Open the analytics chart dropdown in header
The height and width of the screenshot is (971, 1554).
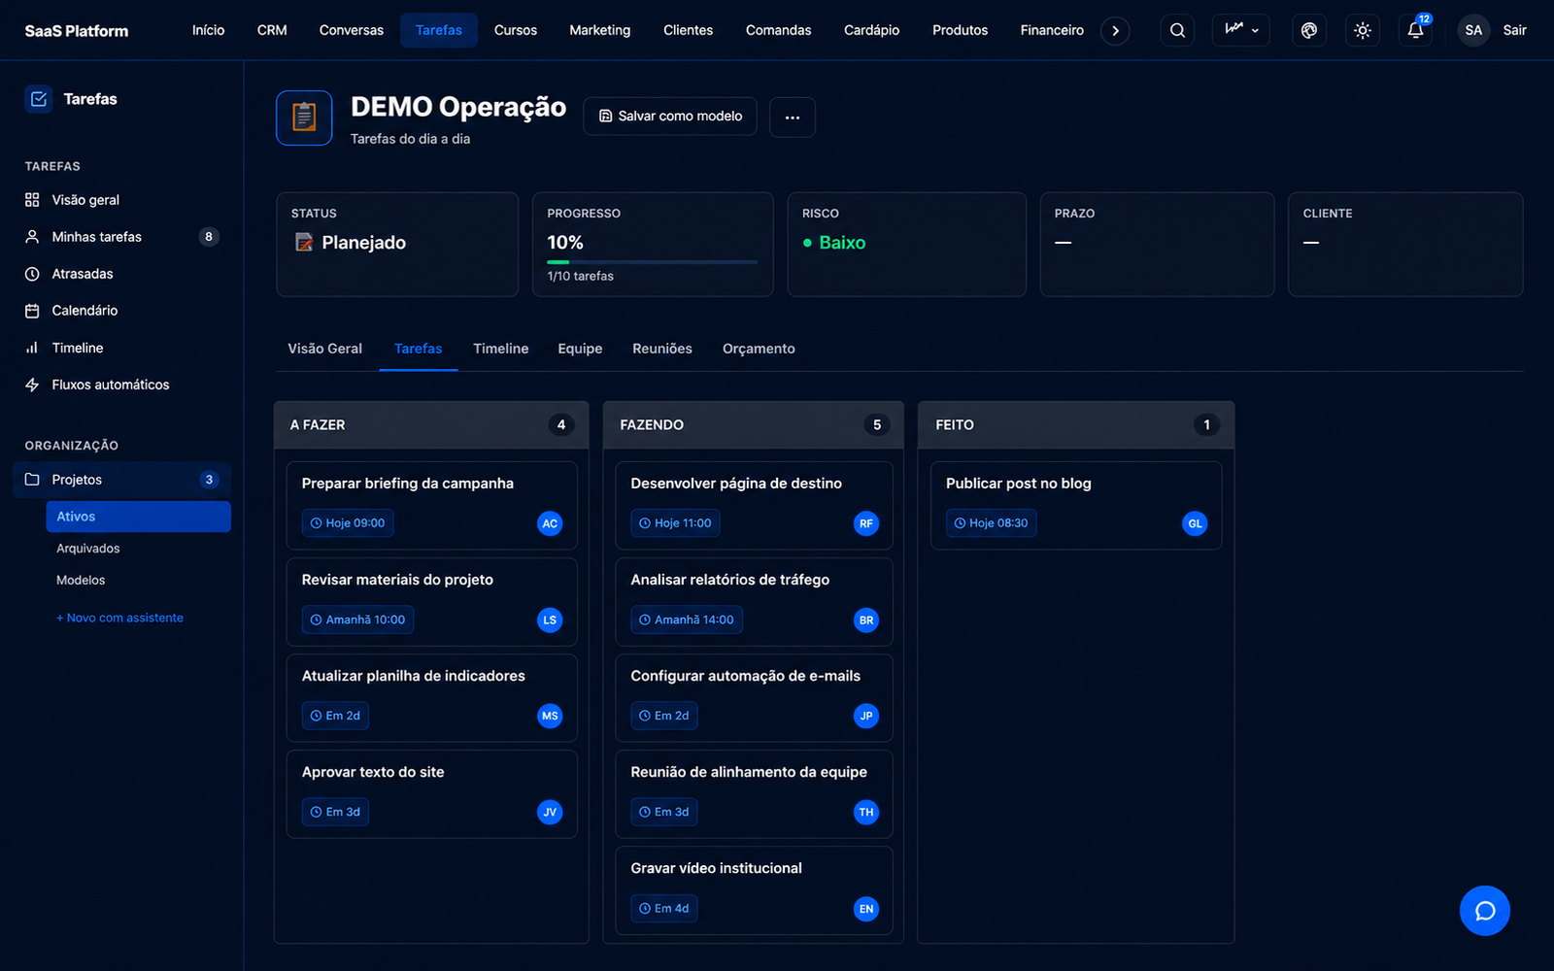coord(1241,30)
